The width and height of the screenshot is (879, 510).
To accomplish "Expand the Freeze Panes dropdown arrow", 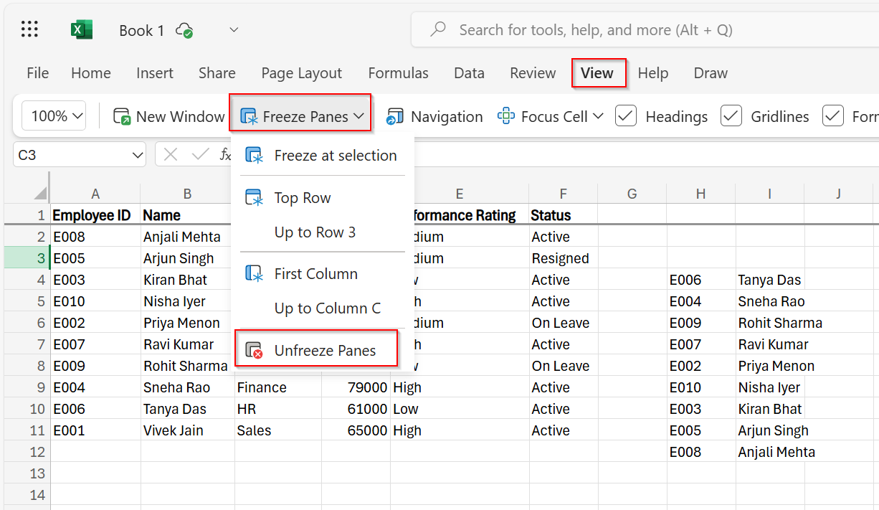I will [x=361, y=116].
